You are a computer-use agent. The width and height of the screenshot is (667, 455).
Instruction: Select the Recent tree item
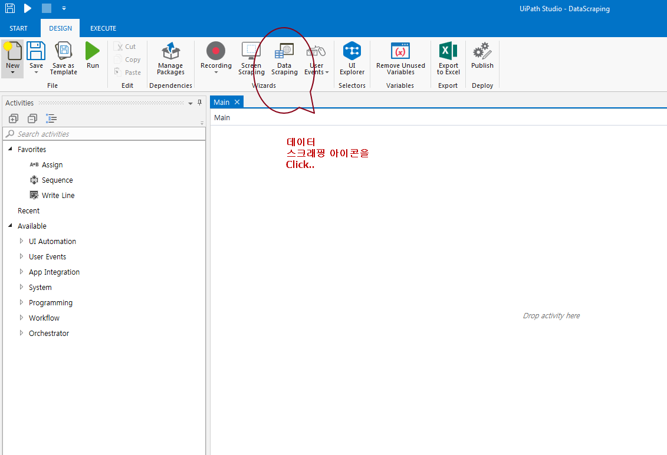[28, 211]
